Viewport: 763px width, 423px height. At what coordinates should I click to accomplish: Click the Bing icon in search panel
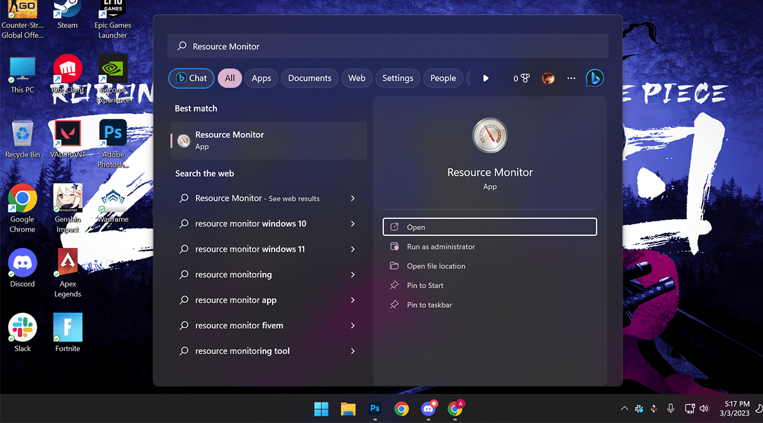tap(595, 78)
